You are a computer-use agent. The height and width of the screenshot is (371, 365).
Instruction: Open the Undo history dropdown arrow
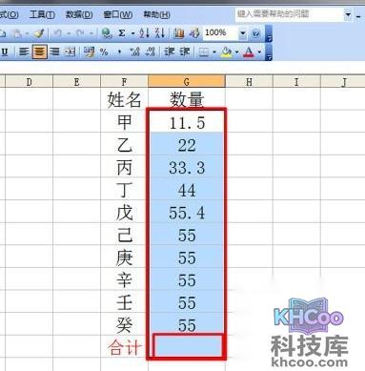coord(69,33)
